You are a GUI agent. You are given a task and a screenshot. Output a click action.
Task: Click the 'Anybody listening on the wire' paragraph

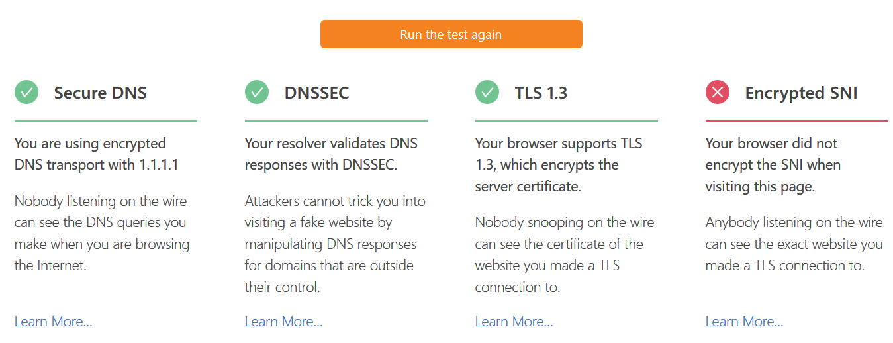pos(794,244)
